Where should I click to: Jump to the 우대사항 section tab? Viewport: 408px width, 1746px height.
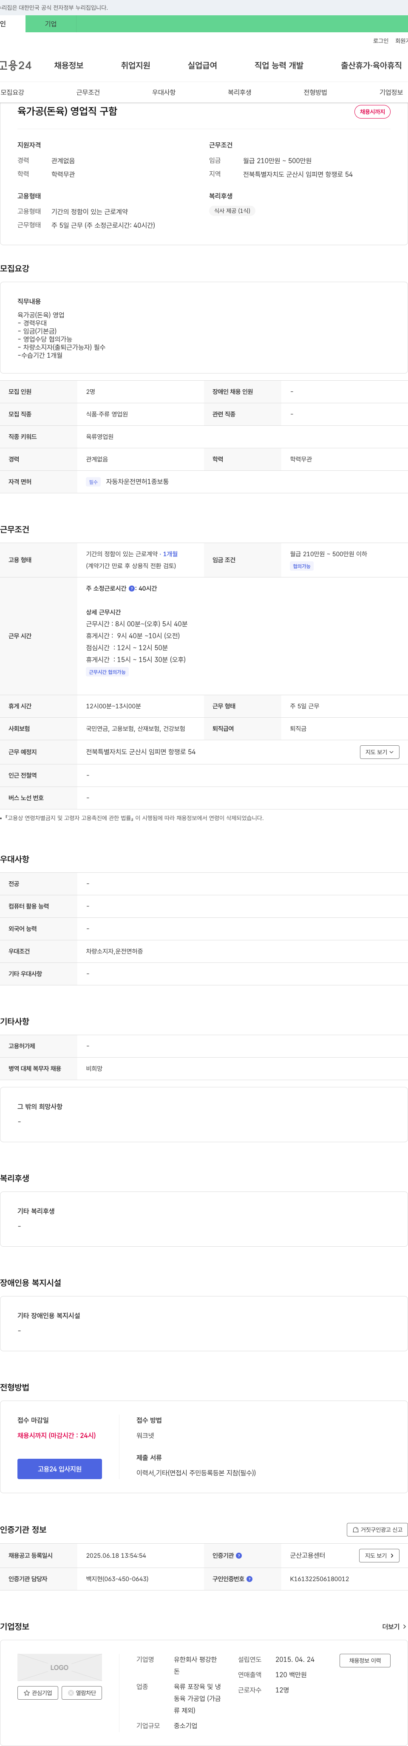pos(164,92)
